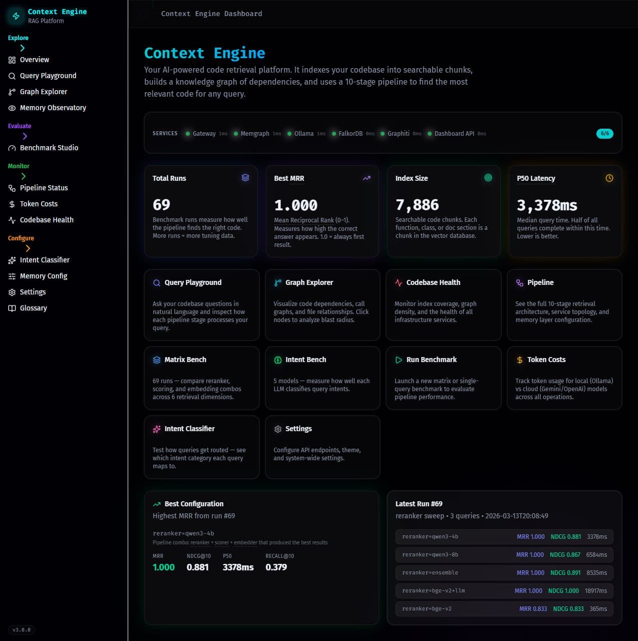Open the Overview sidebar item
This screenshot has height=641, width=638.
click(64, 60)
